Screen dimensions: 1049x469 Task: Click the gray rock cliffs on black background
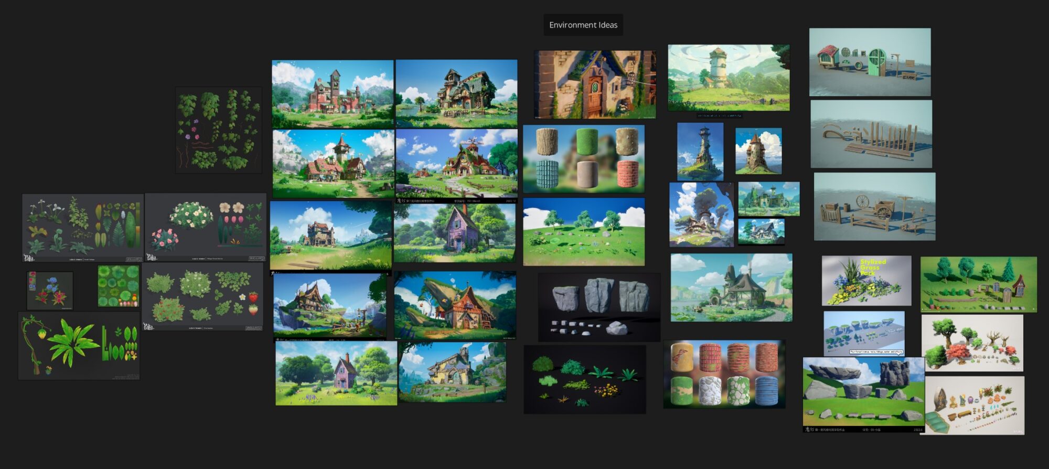coord(600,307)
